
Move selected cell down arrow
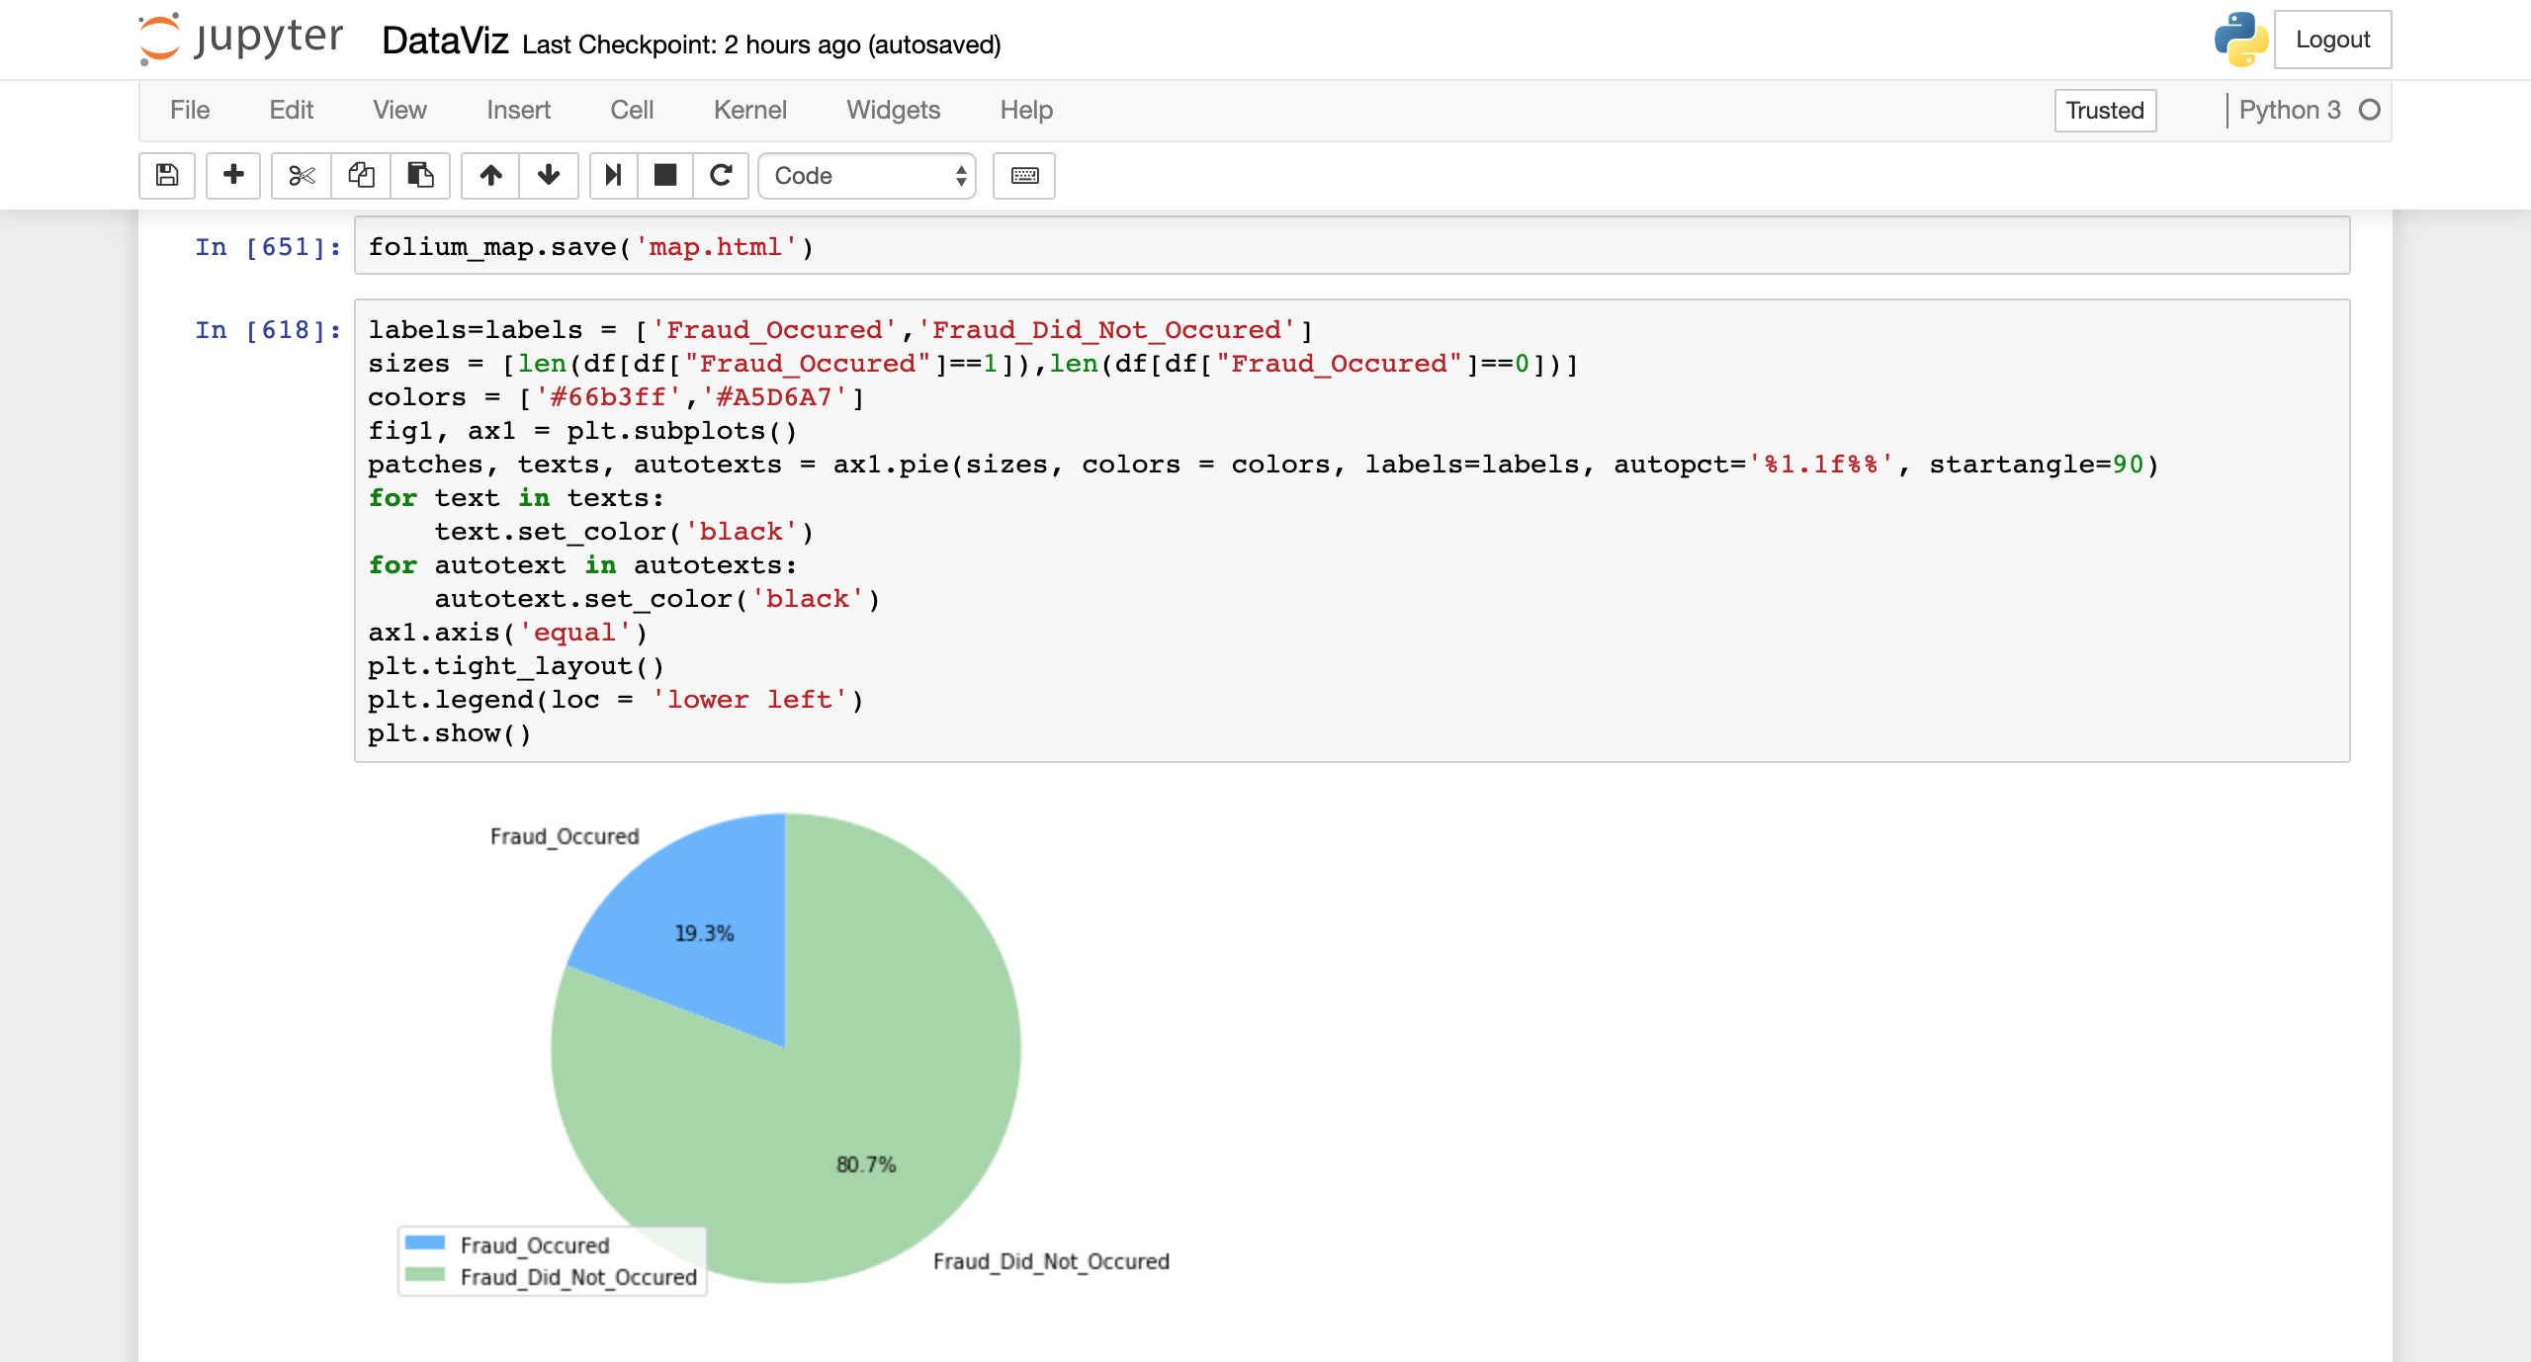pos(549,175)
